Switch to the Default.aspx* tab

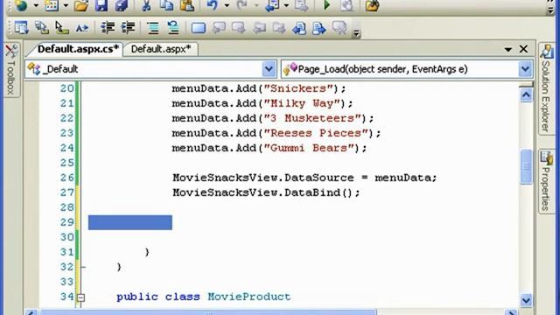[161, 49]
